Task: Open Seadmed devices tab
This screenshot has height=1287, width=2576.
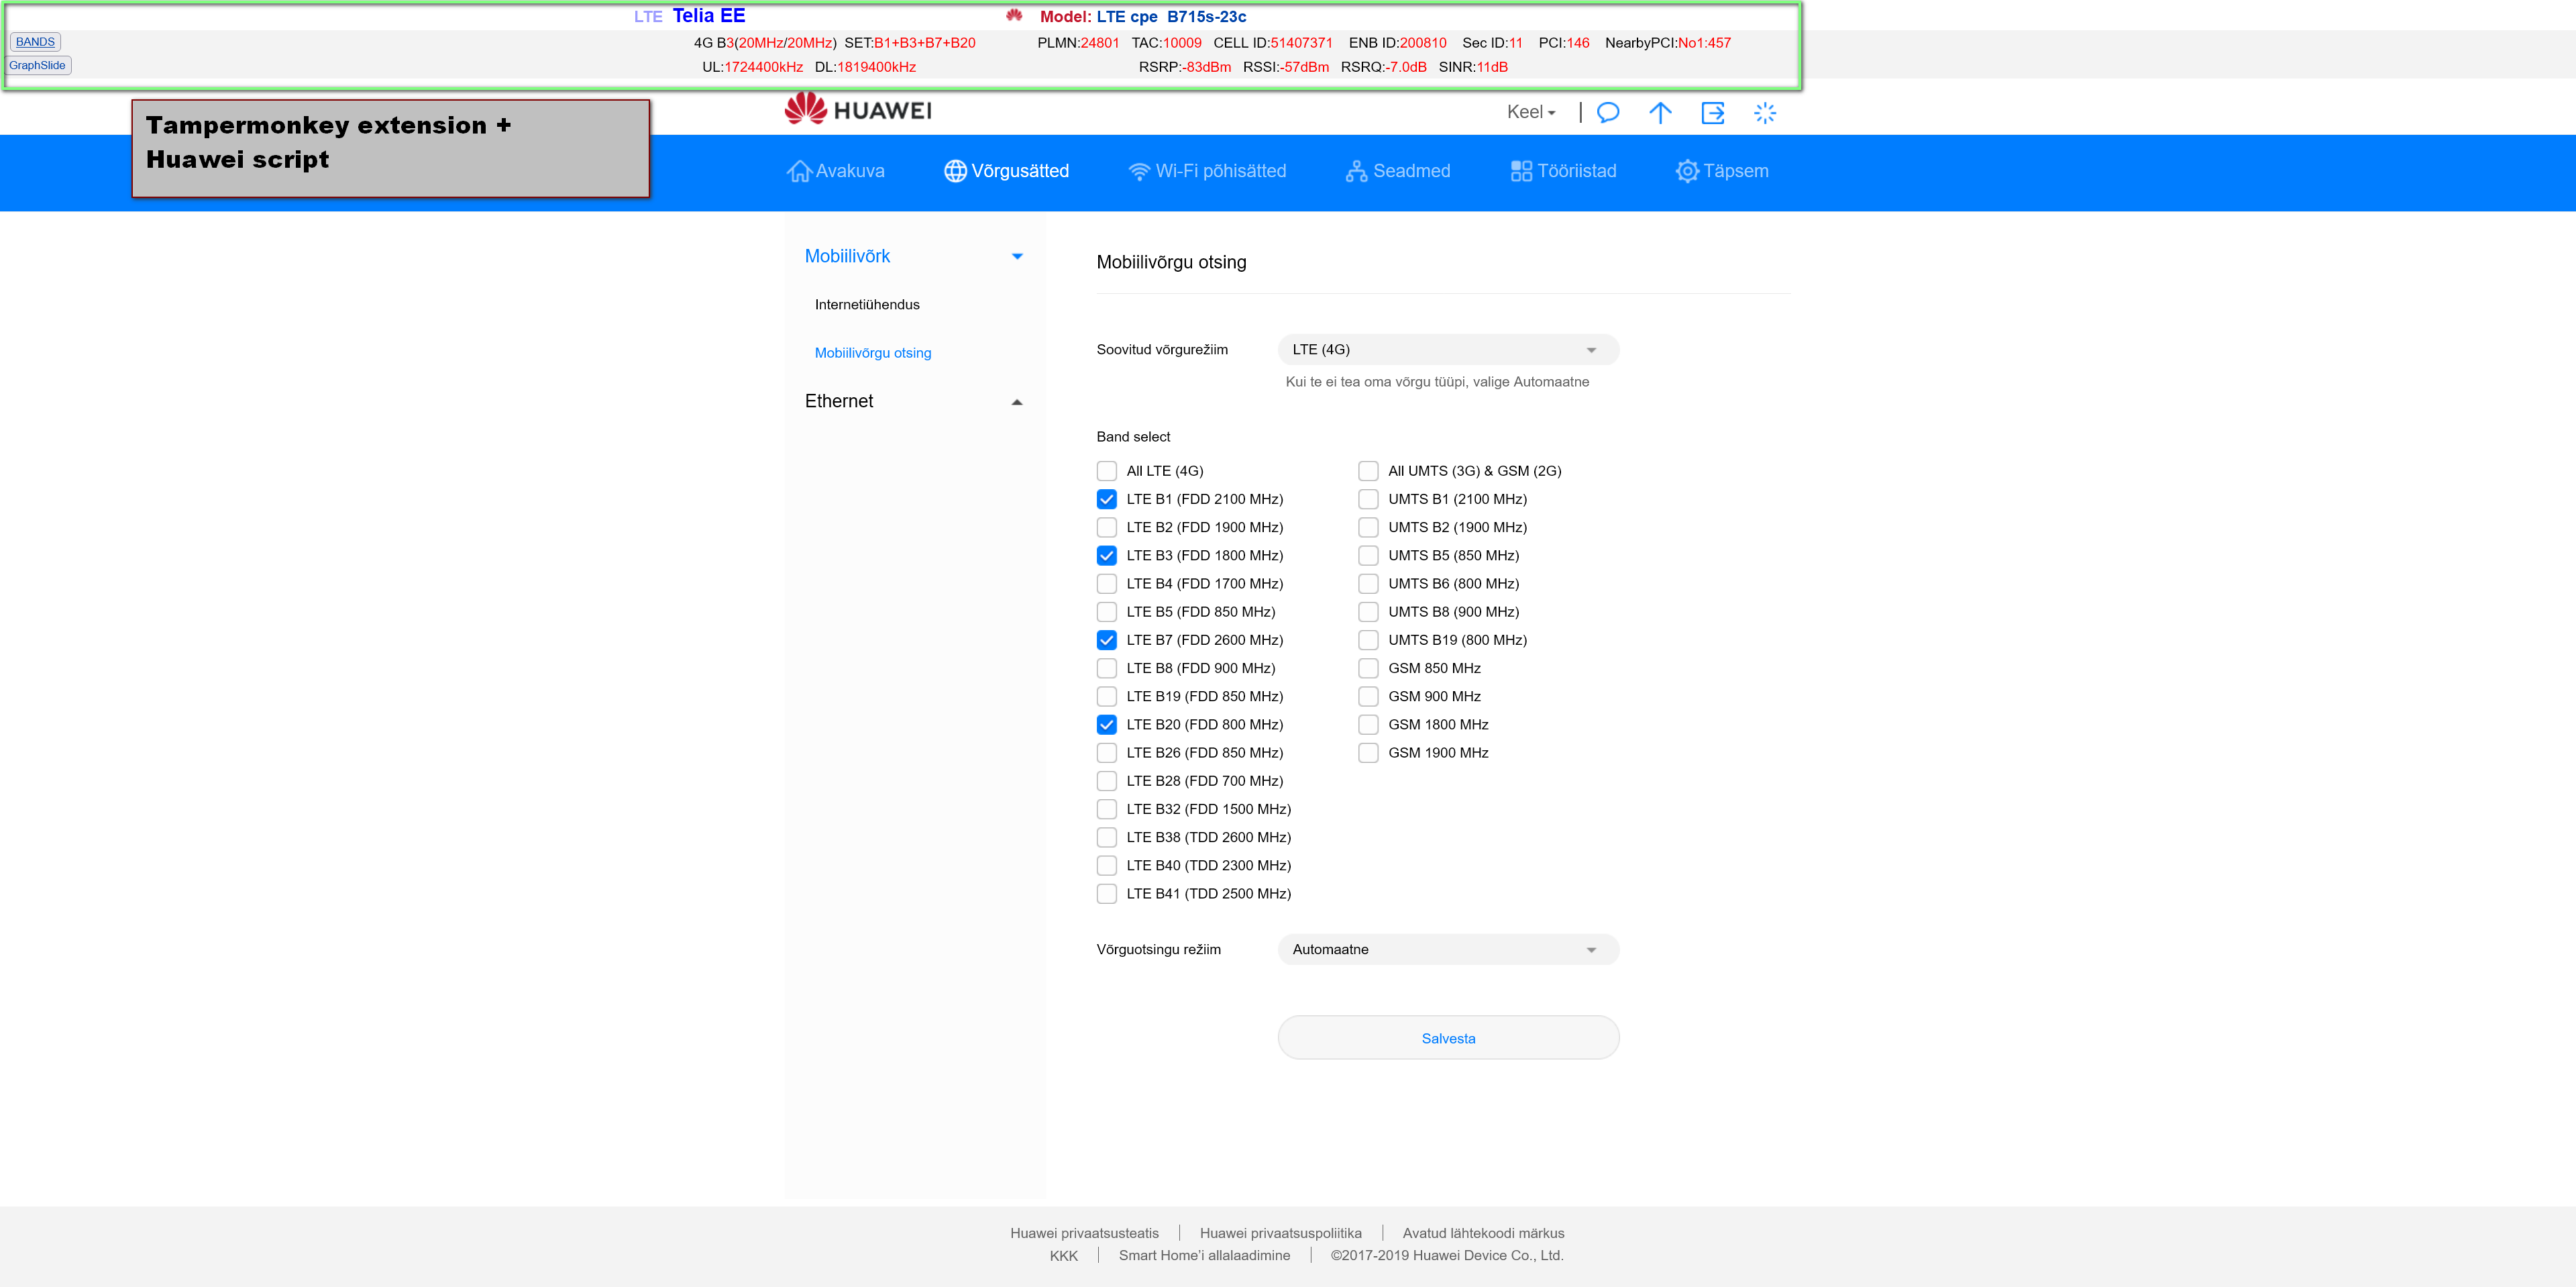Action: pos(1398,171)
